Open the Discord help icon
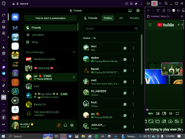 click(138, 10)
